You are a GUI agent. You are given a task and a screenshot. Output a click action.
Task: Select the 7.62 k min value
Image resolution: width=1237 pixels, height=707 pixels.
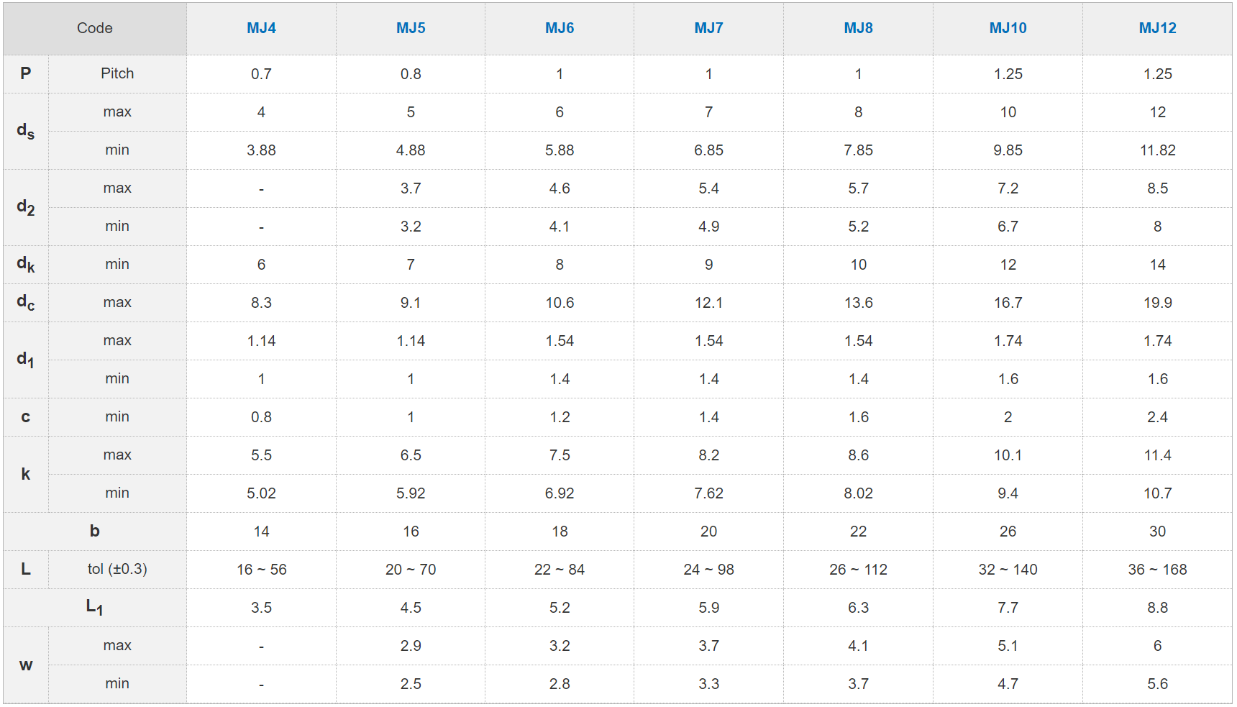click(708, 493)
